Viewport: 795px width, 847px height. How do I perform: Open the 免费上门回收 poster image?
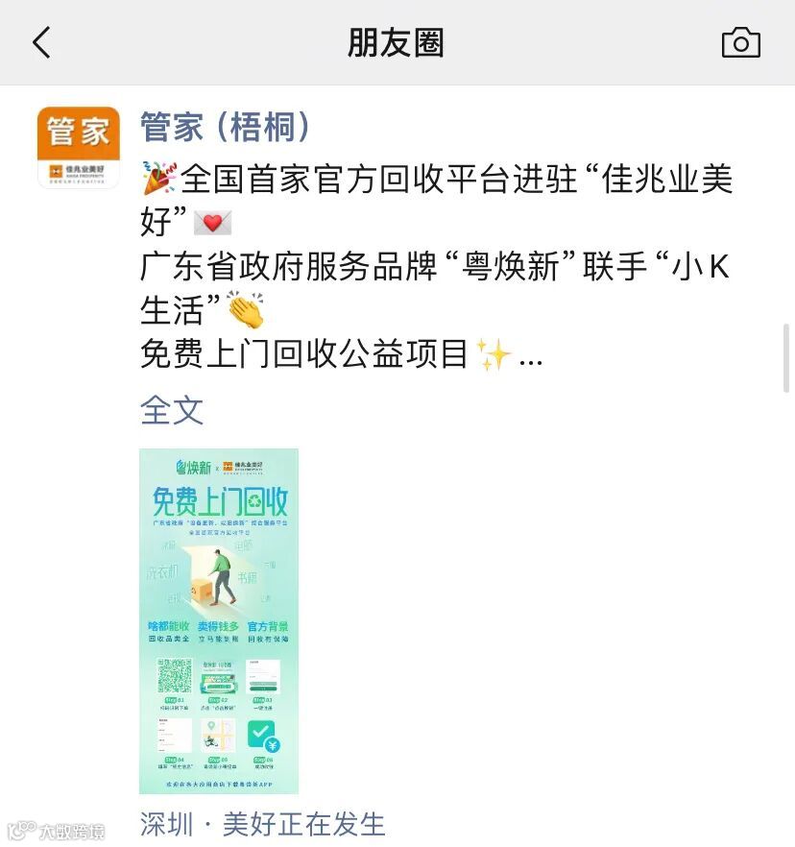219,621
